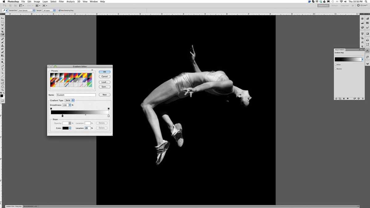
Task: Switch to the Painting workspace
Action: pos(345,6)
